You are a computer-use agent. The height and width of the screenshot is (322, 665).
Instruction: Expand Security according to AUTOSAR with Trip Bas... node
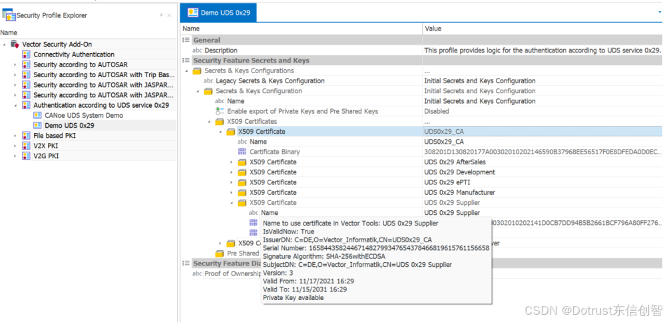coord(15,75)
